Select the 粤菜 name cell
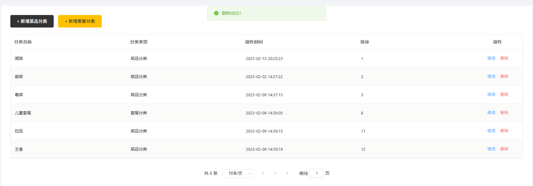The height and width of the screenshot is (186, 533). tap(19, 95)
